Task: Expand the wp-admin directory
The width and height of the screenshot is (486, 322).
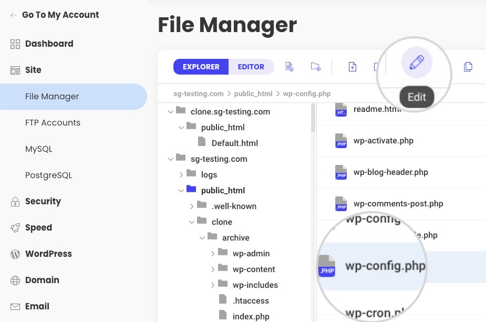Action: tap(212, 253)
